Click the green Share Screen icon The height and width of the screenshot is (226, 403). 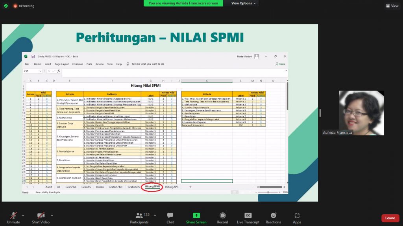point(196,215)
